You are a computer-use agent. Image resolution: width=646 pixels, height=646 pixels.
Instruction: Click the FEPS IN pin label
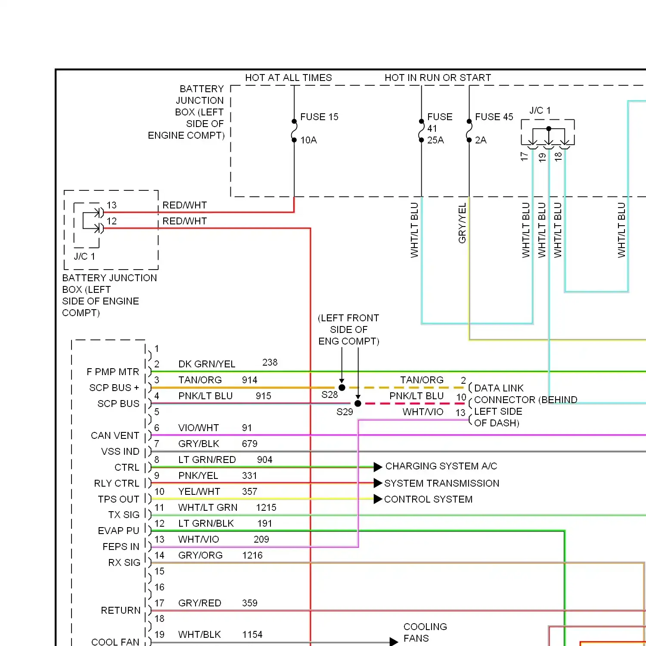[x=121, y=547]
